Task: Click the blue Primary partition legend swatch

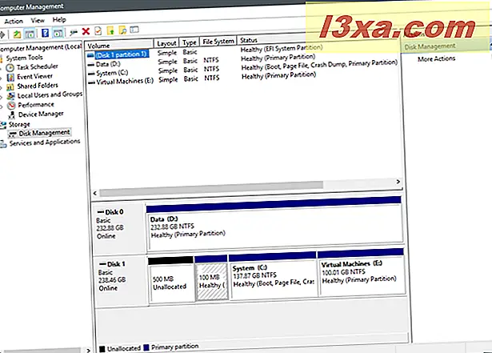Action: pyautogui.click(x=146, y=347)
